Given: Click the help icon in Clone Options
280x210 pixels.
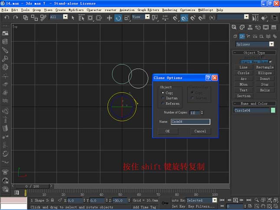Looking at the screenshot, I should tap(208, 78).
